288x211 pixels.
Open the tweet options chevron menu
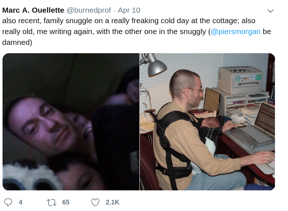point(270,11)
